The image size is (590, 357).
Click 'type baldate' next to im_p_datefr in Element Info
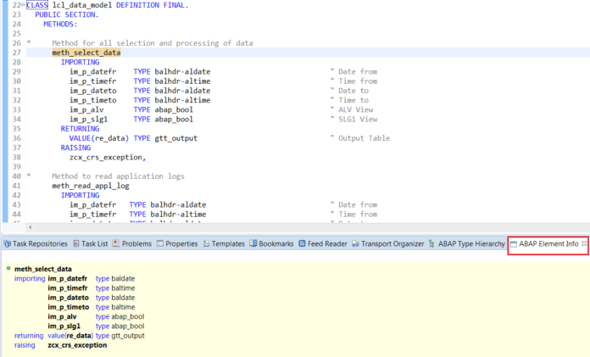[115, 279]
